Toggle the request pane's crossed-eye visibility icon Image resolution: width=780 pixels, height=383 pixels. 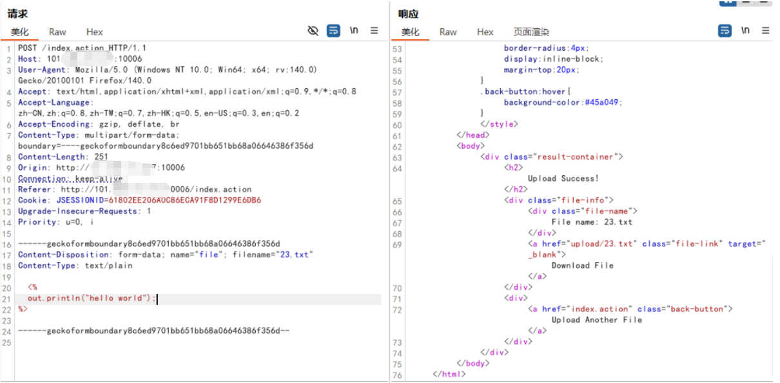click(313, 31)
